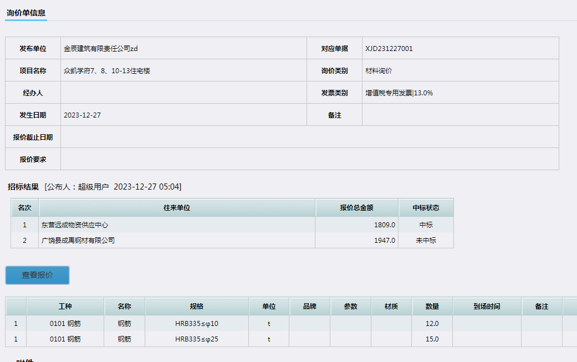
Task: Click the 报价总金额 column header
Action: pyautogui.click(x=356, y=208)
